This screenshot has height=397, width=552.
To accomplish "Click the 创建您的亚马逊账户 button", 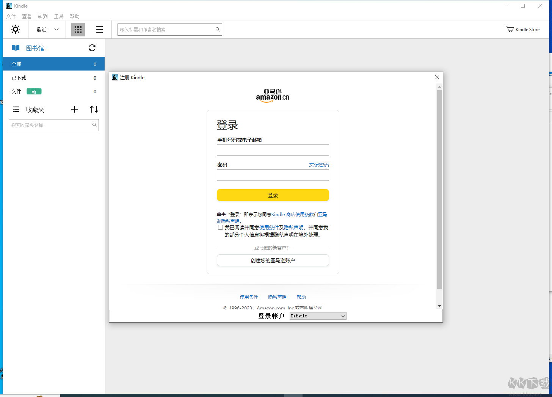I will [273, 260].
